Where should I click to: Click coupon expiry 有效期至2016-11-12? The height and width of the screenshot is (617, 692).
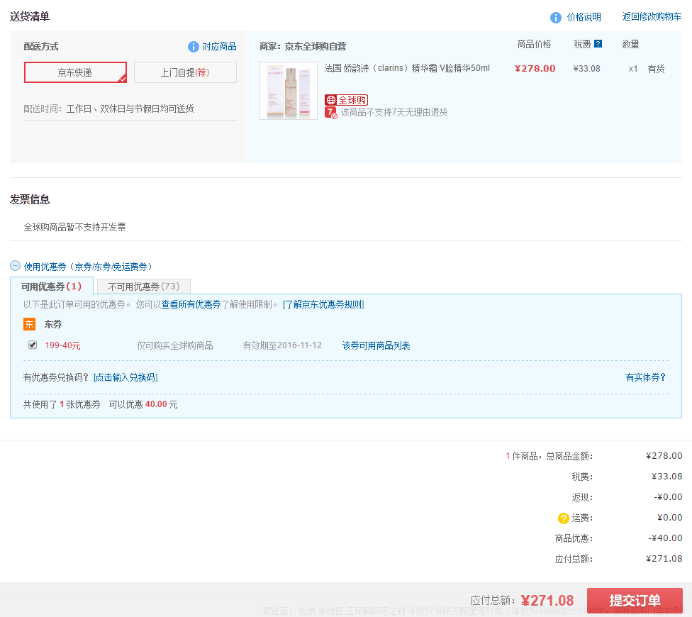(x=282, y=345)
